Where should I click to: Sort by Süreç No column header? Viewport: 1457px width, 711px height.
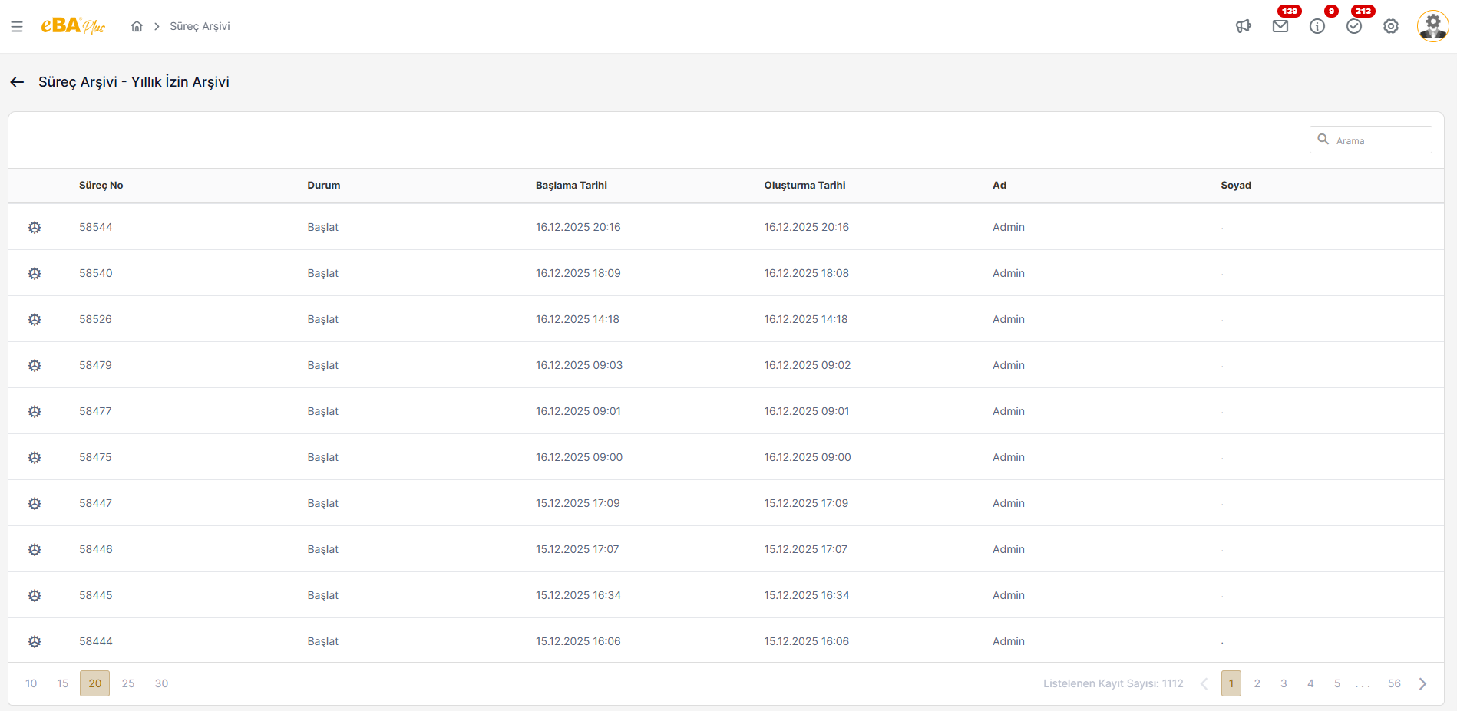click(101, 186)
